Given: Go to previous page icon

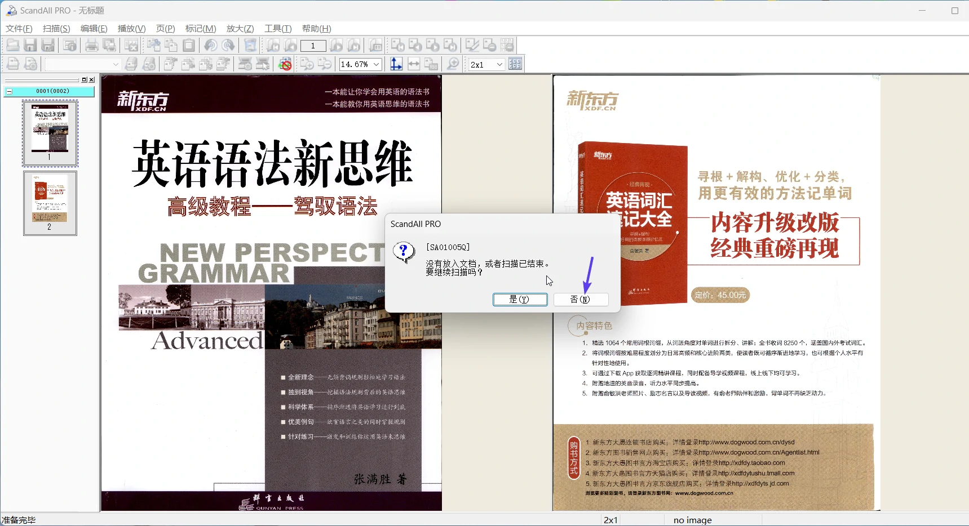Looking at the screenshot, I should pyautogui.click(x=291, y=46).
